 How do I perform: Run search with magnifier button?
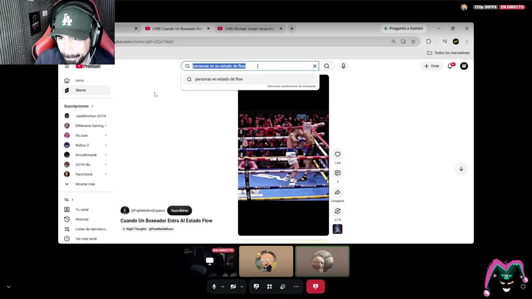tap(327, 66)
